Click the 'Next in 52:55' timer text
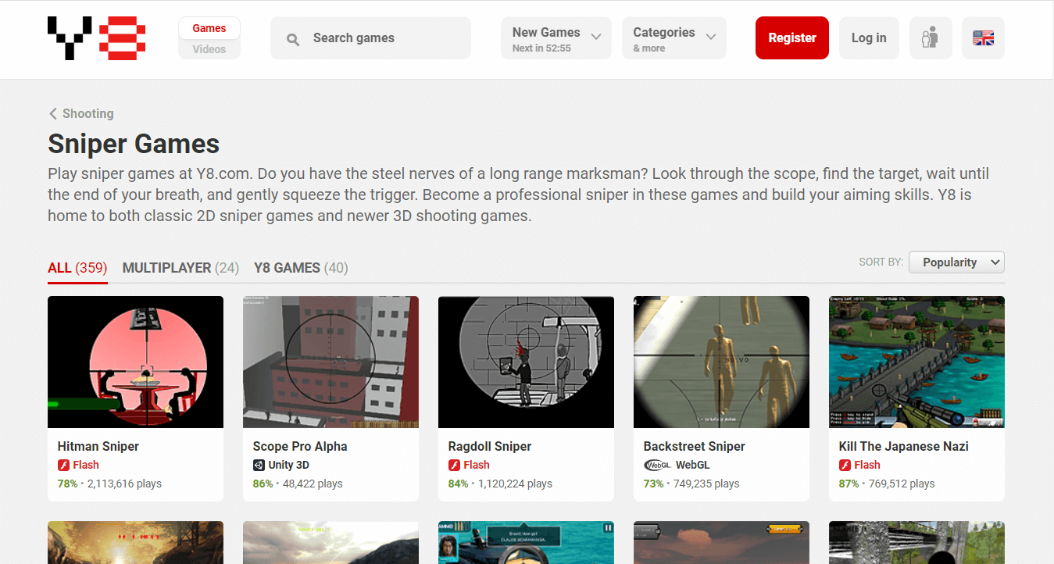 point(541,48)
